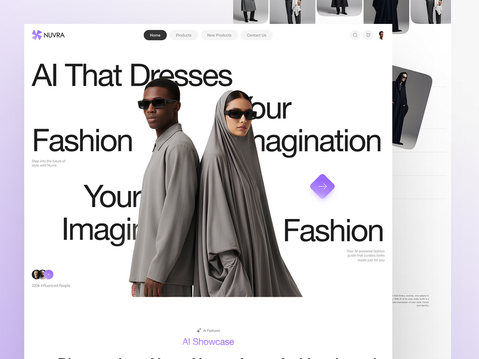The height and width of the screenshot is (359, 479).
Task: Click the AI-powered fashion guide tagline
Action: pyautogui.click(x=366, y=254)
